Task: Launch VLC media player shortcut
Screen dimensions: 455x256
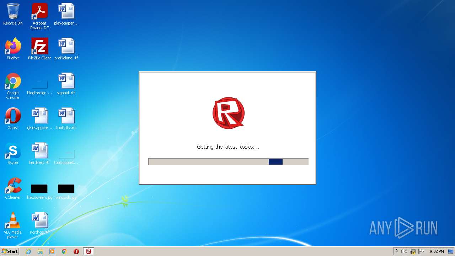Action: click(x=13, y=225)
